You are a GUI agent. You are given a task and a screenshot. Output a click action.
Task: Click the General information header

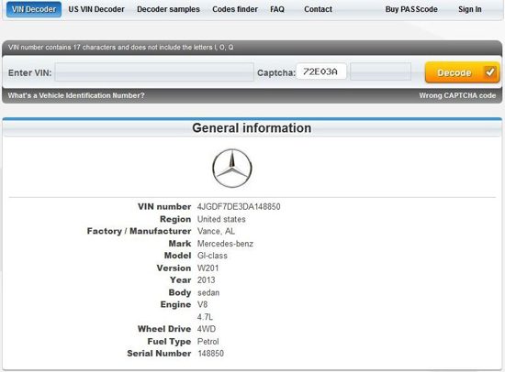click(252, 128)
